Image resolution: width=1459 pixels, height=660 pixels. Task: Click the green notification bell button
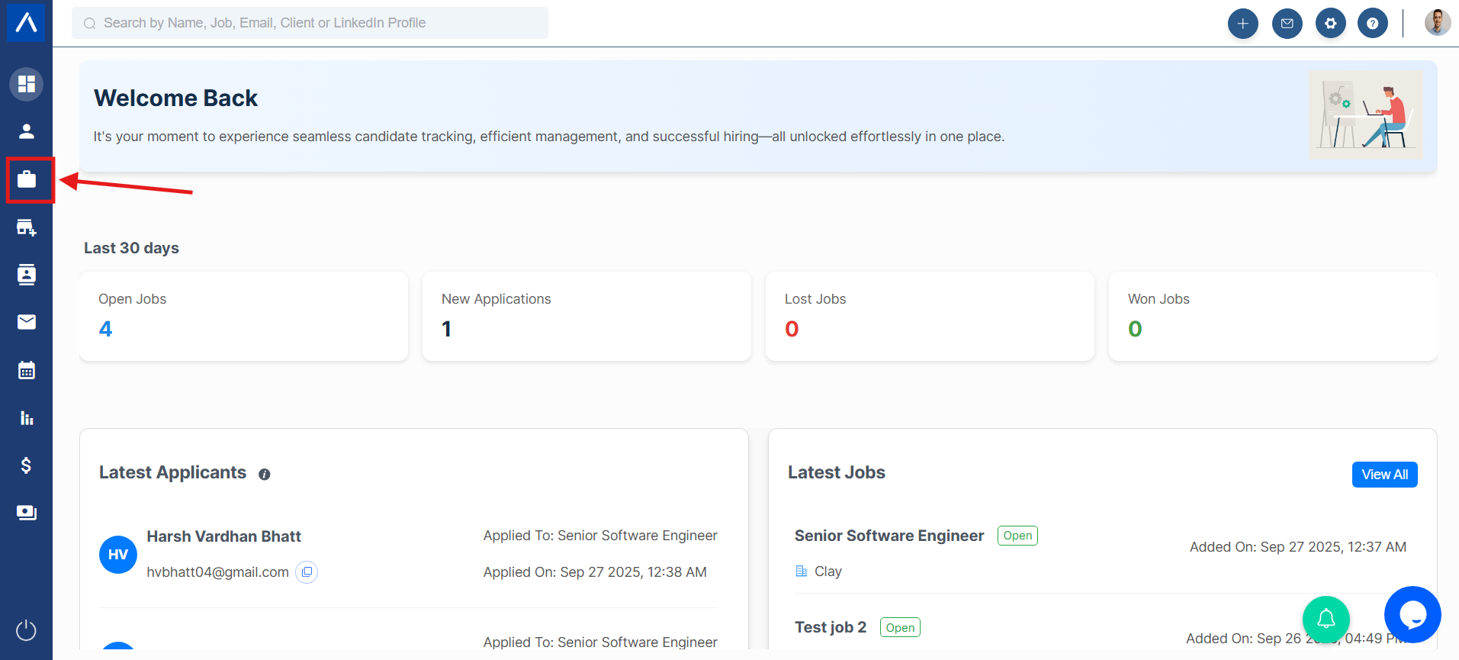coord(1326,619)
